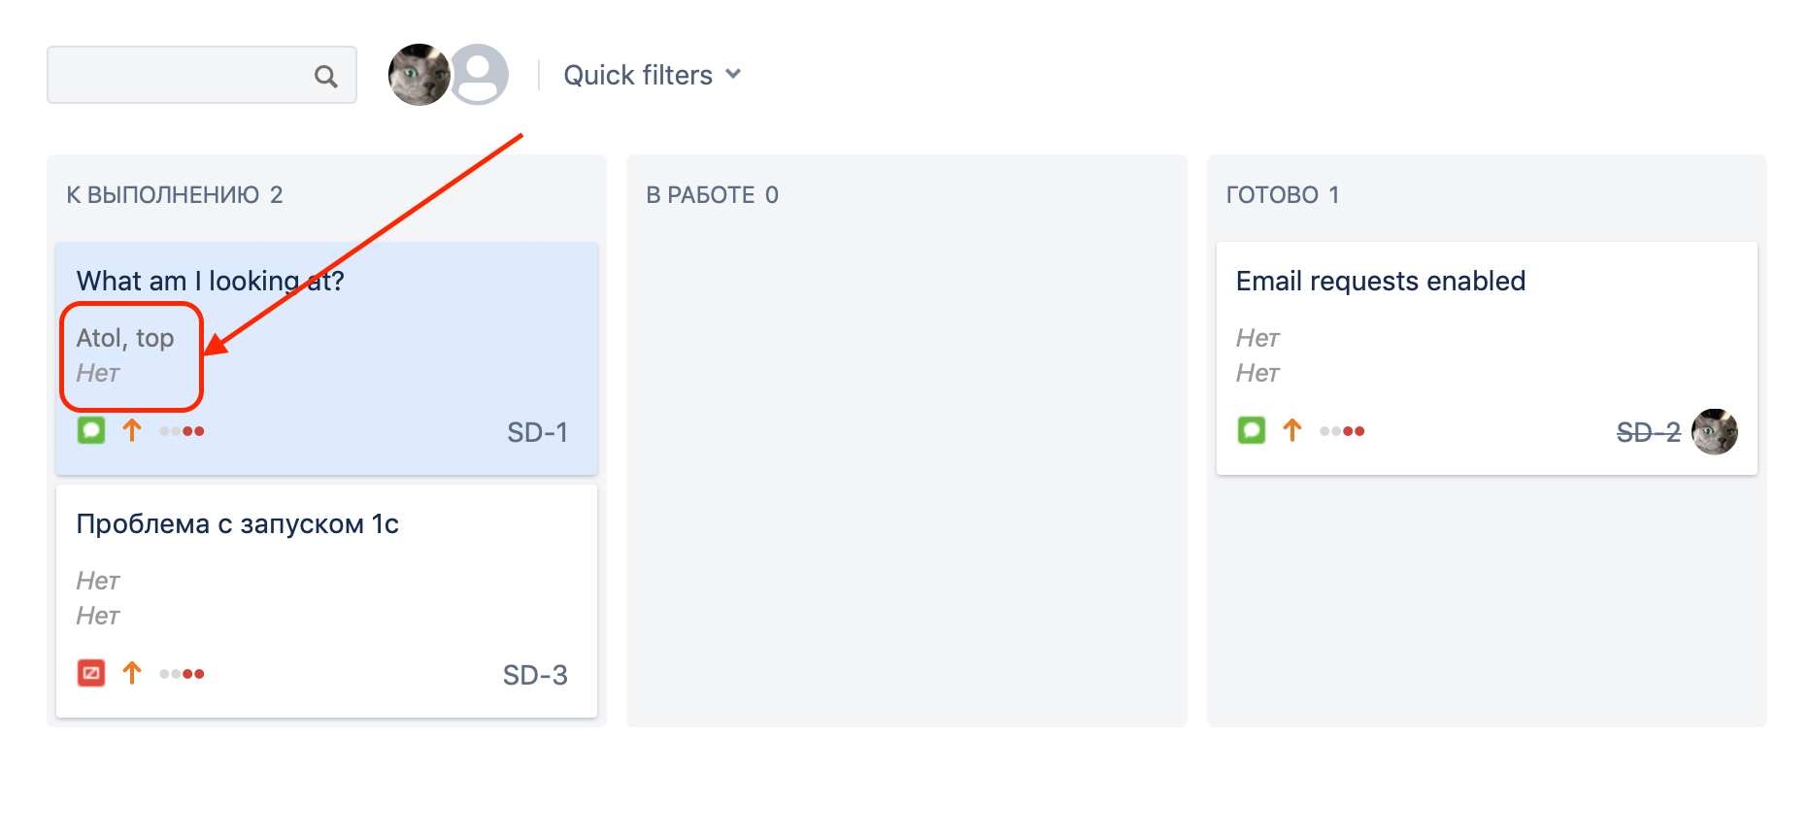Click the Quick filters chevron arrow
1810x839 pixels.
pos(733,75)
